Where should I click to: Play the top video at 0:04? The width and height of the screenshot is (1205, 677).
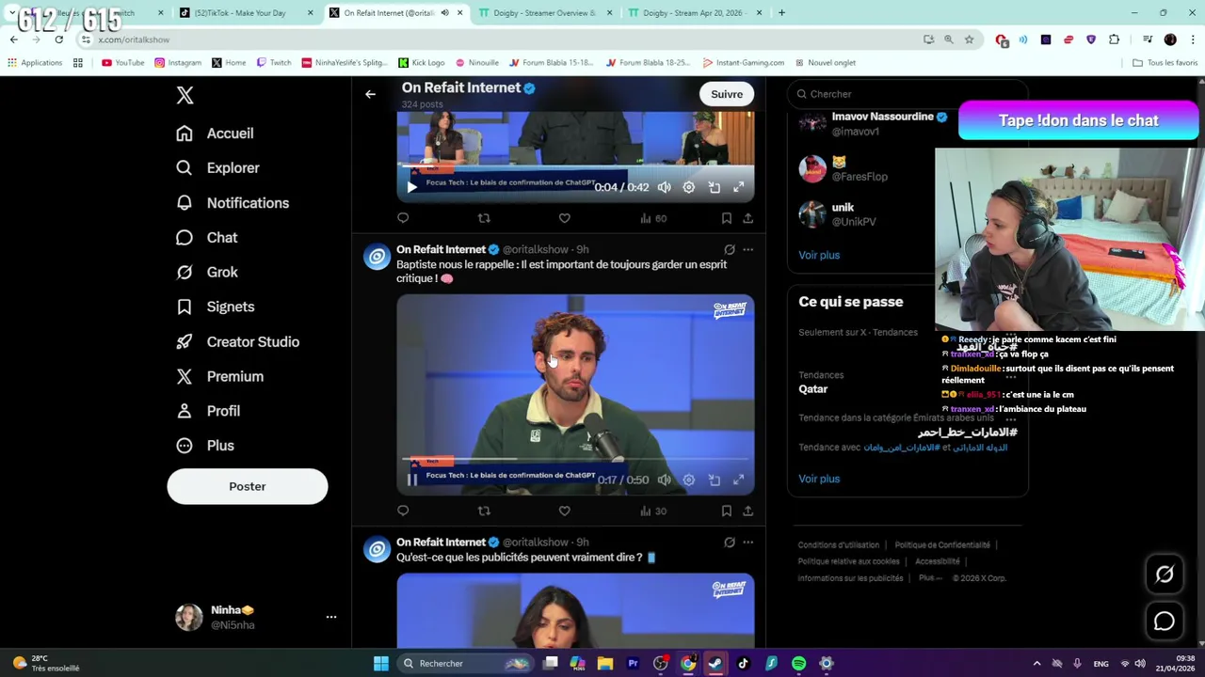tap(411, 187)
